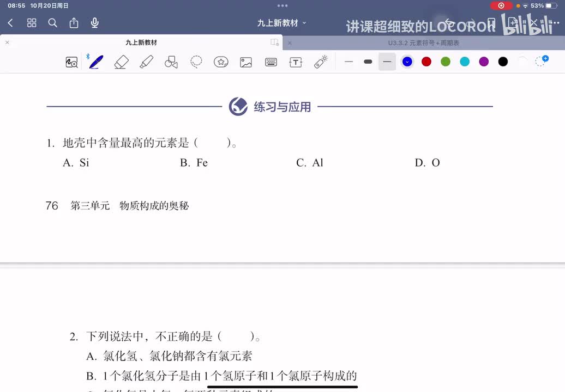Open the page thumbnails grid view
The width and height of the screenshot is (565, 392).
tap(32, 23)
